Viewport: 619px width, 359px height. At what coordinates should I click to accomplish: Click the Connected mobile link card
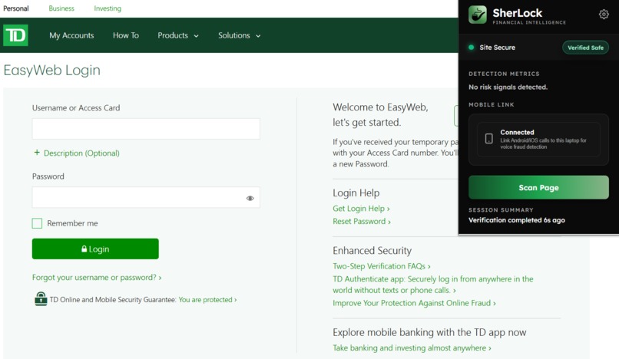538,140
